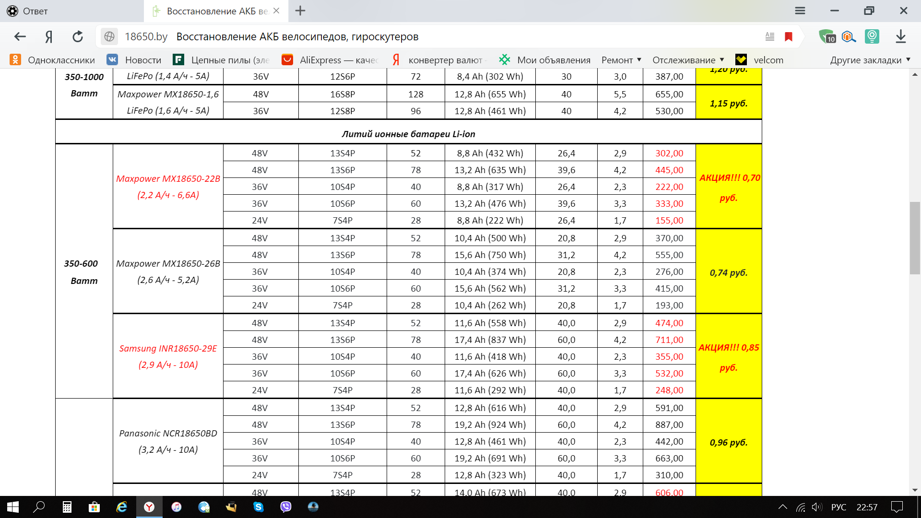Open Microsoft Store from the taskbar
This screenshot has height=518, width=921.
pos(94,507)
